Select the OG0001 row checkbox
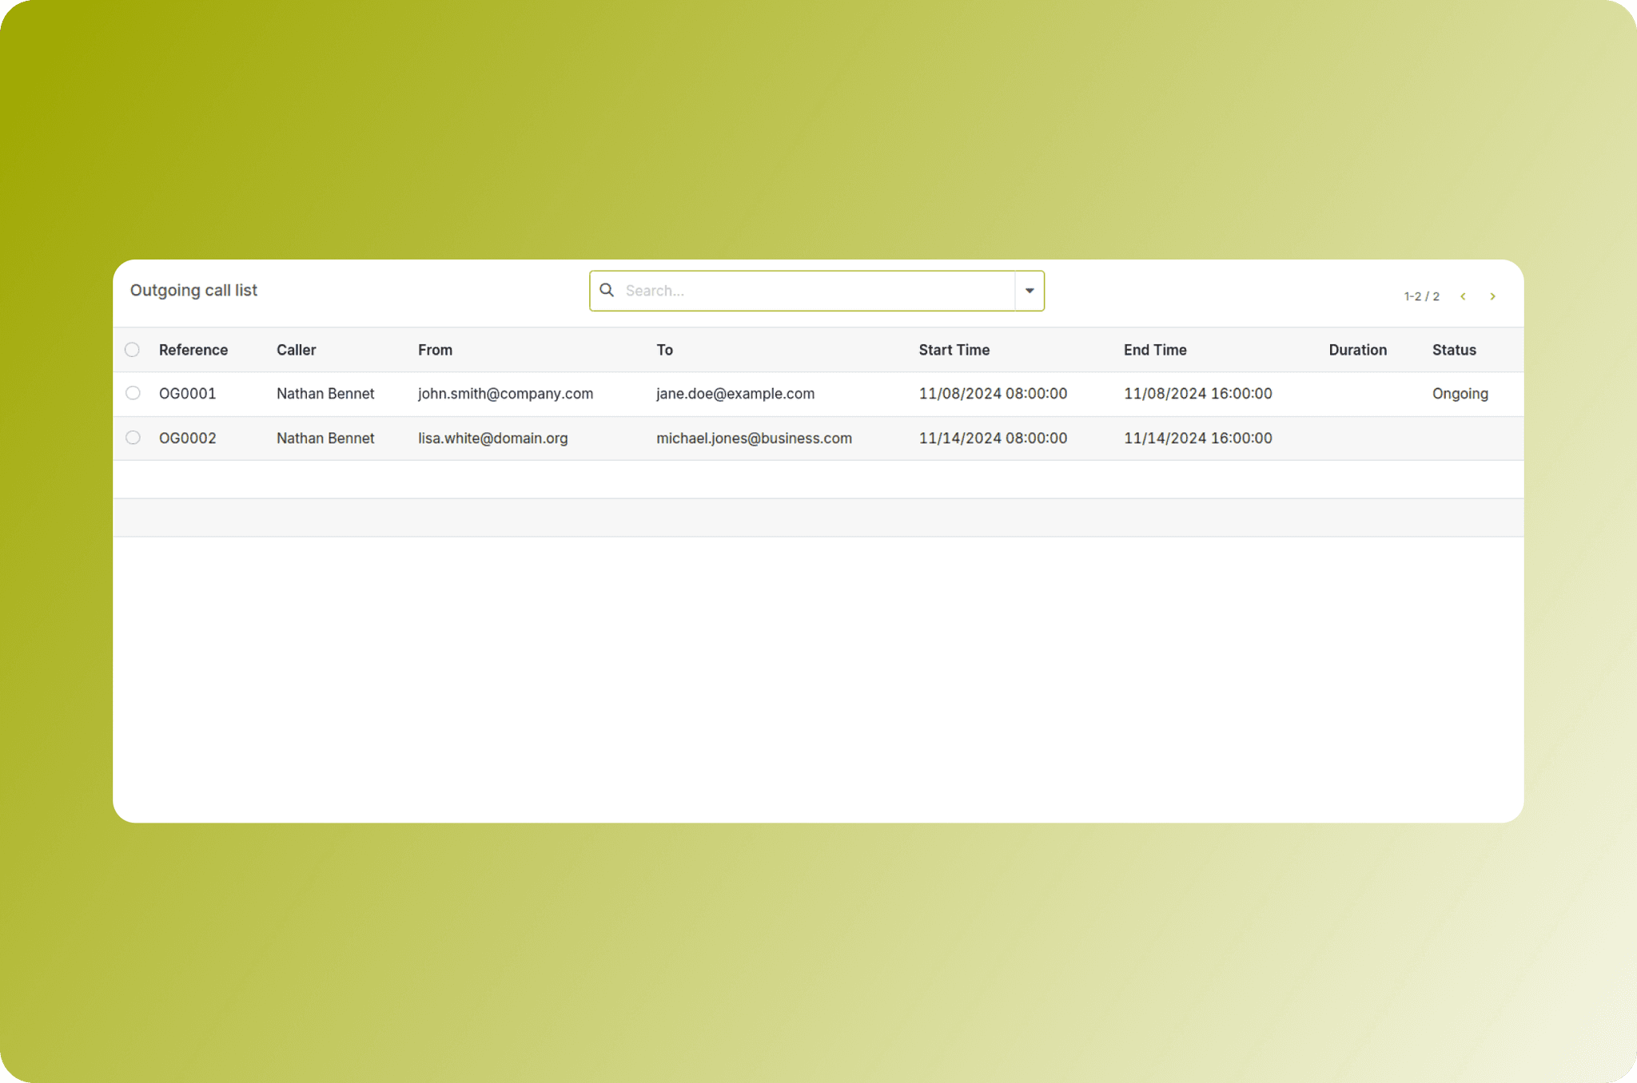The height and width of the screenshot is (1083, 1637). pos(133,393)
